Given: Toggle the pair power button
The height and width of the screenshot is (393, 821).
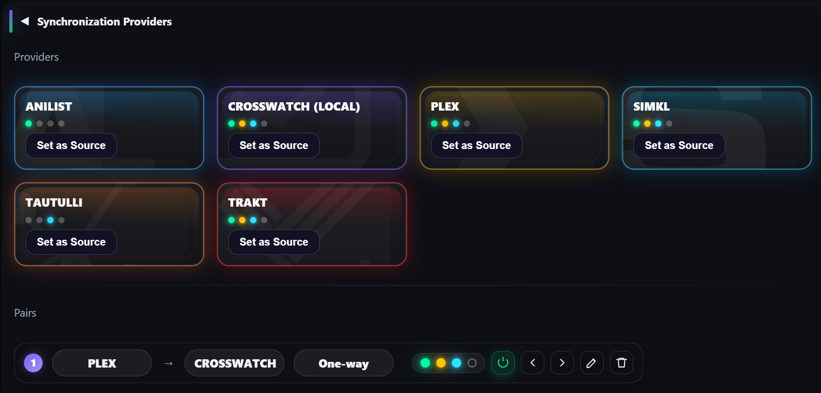Looking at the screenshot, I should [x=503, y=363].
